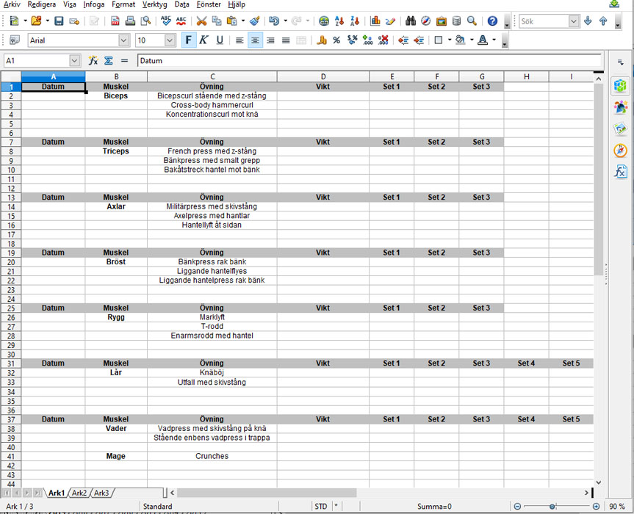Switch to the Ark2 sheet tab
The image size is (634, 514).
pos(79,493)
